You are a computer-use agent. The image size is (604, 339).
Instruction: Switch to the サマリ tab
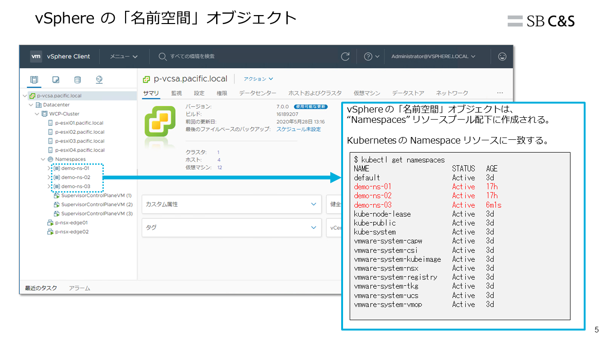(x=151, y=93)
